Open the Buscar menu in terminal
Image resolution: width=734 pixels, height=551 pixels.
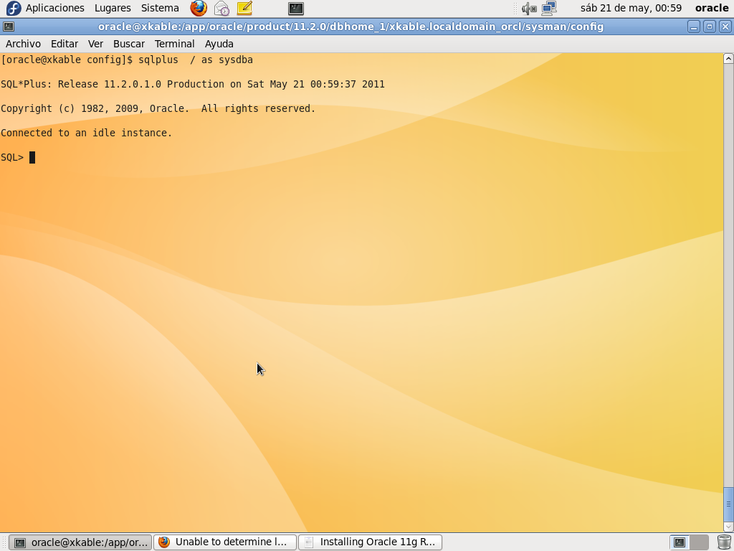[129, 44]
